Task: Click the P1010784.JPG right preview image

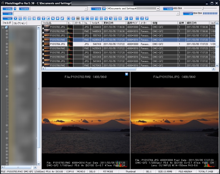Action: (x=174, y=120)
